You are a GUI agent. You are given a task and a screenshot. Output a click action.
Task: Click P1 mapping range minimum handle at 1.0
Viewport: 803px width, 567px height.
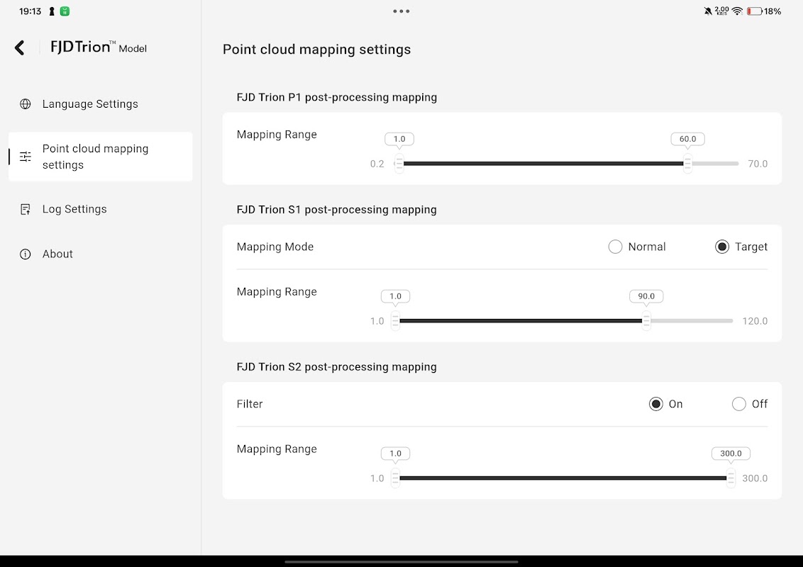pyautogui.click(x=399, y=164)
